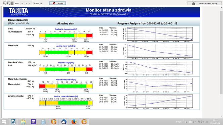Click the volume icon in system tray
The image size is (223, 125).
(x=206, y=122)
